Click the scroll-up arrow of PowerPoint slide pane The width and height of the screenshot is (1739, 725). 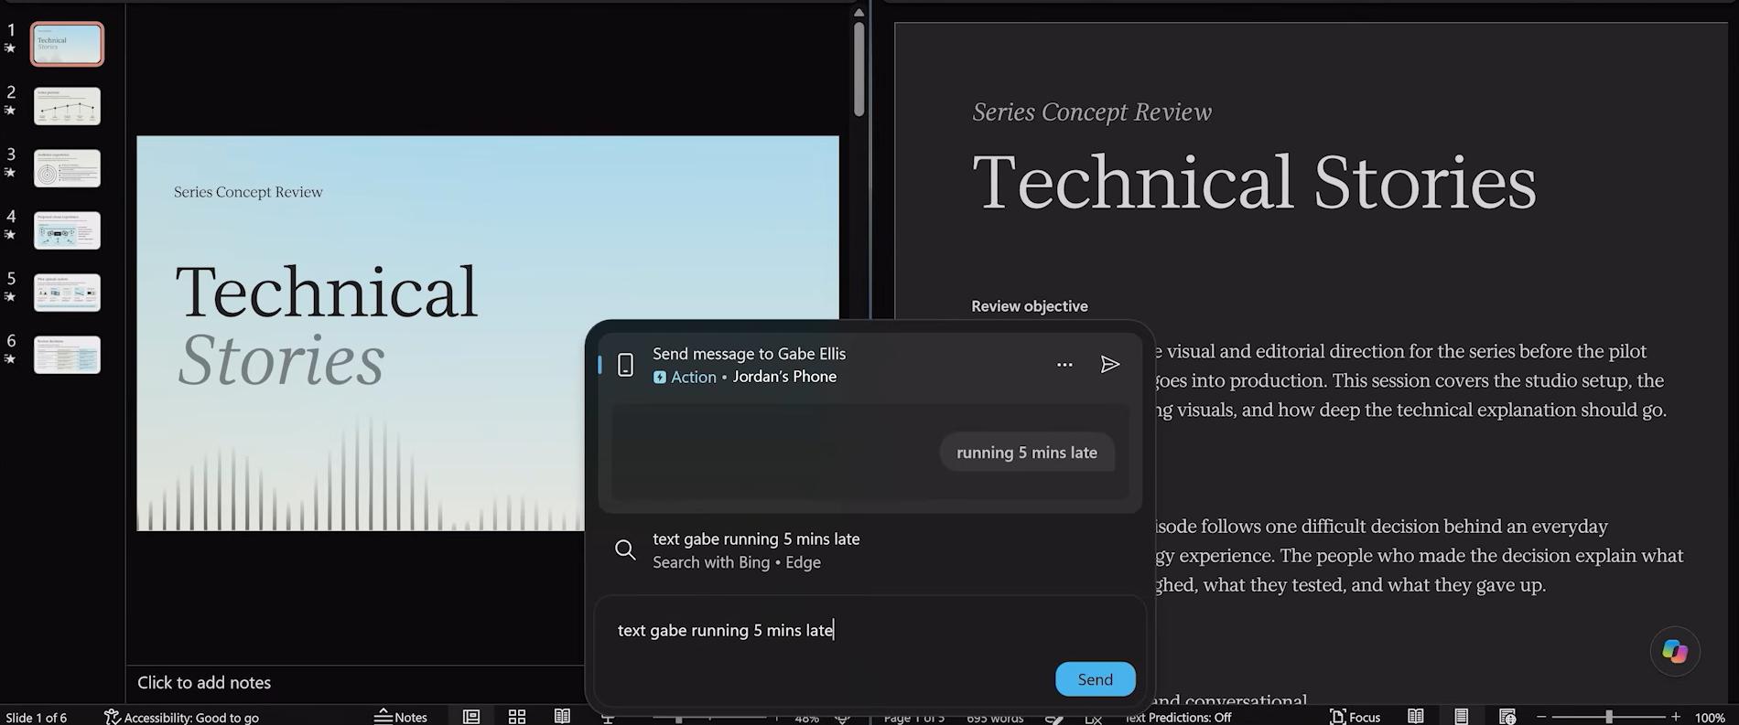click(x=859, y=13)
